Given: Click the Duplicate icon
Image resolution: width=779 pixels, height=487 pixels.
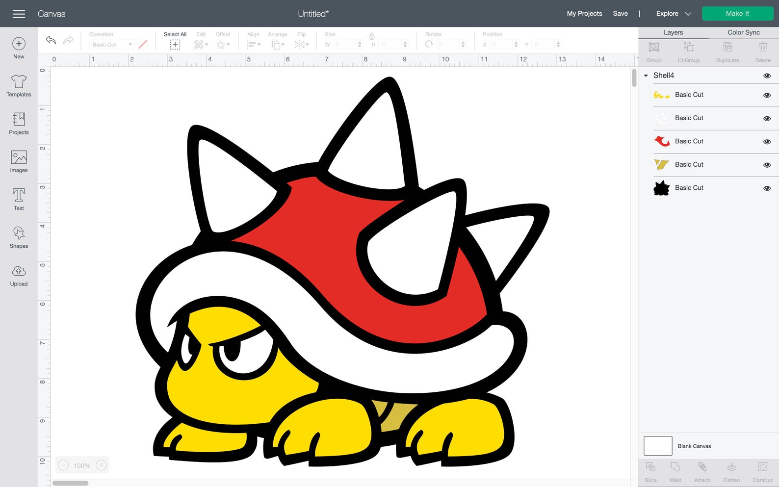Looking at the screenshot, I should pyautogui.click(x=727, y=47).
